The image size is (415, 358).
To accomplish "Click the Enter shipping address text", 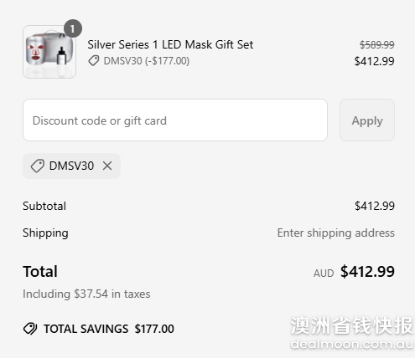I will (x=336, y=233).
